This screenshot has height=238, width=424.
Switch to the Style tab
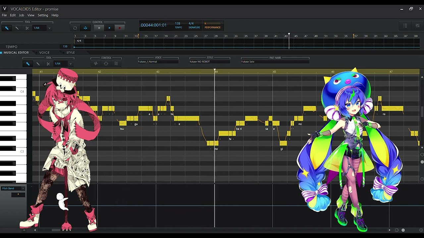point(71,53)
